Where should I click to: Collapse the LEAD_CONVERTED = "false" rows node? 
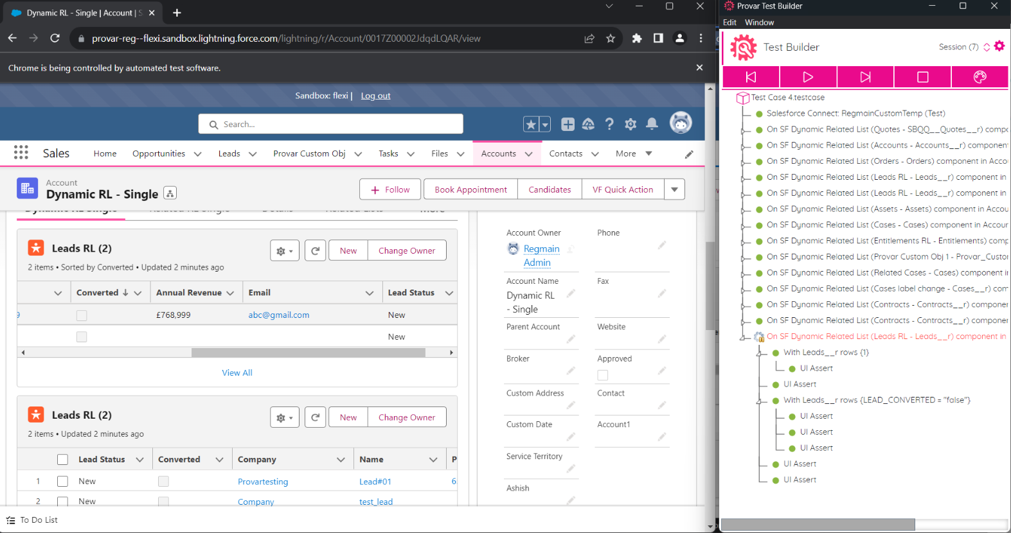pos(760,401)
